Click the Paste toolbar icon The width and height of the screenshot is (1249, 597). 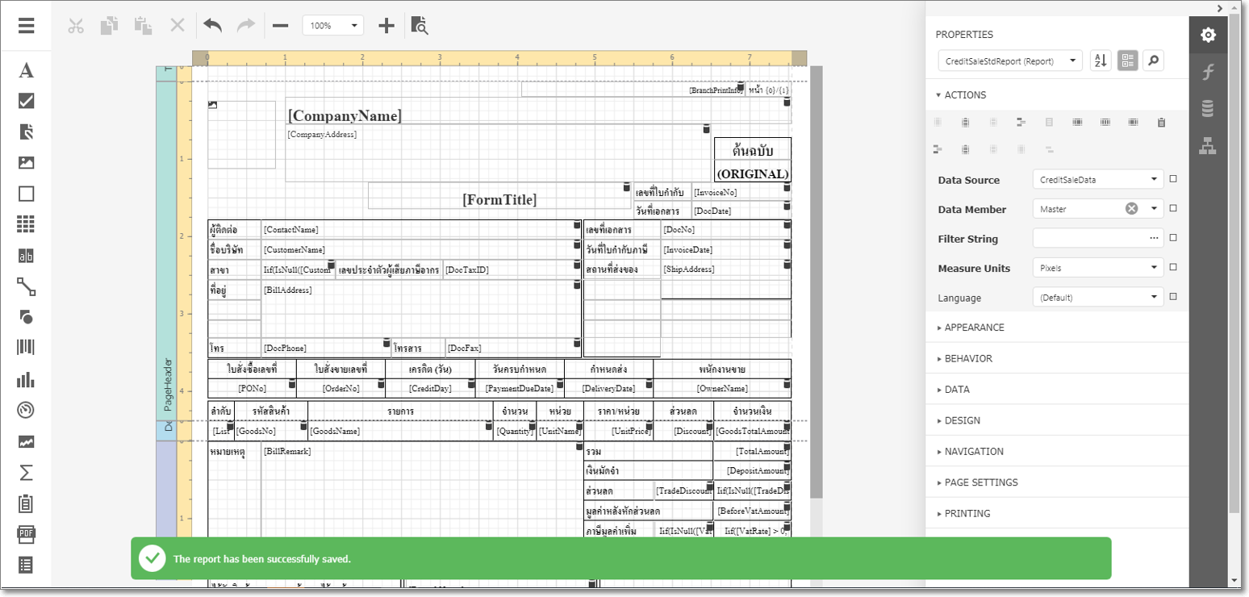[x=143, y=26]
